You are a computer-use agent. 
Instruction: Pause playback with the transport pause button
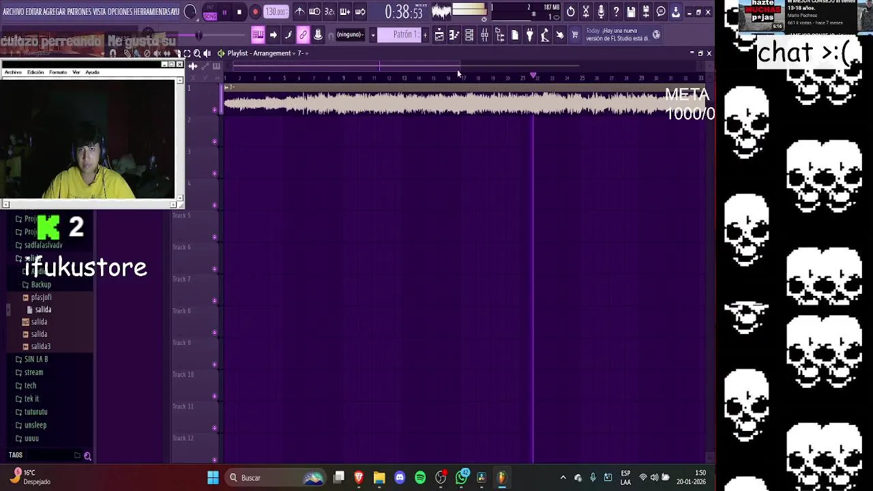(224, 12)
